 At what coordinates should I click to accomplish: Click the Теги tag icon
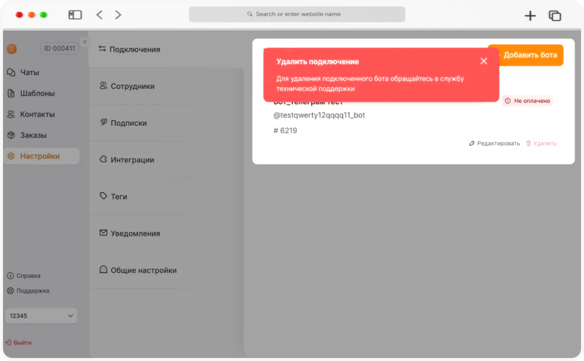pos(103,196)
